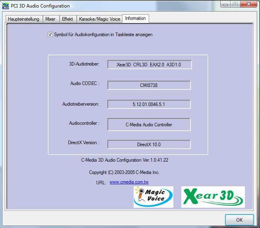Click the 3D-Audiotreiber label
The width and height of the screenshot is (260, 228).
pyautogui.click(x=84, y=64)
